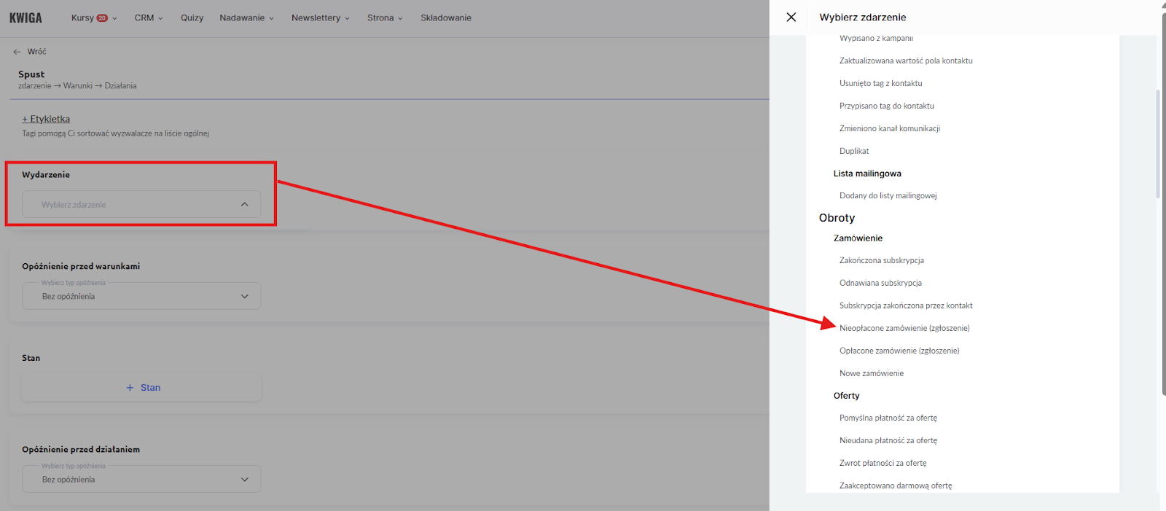Image resolution: width=1166 pixels, height=511 pixels.
Task: Open the Nadawanie menu
Action: point(246,17)
